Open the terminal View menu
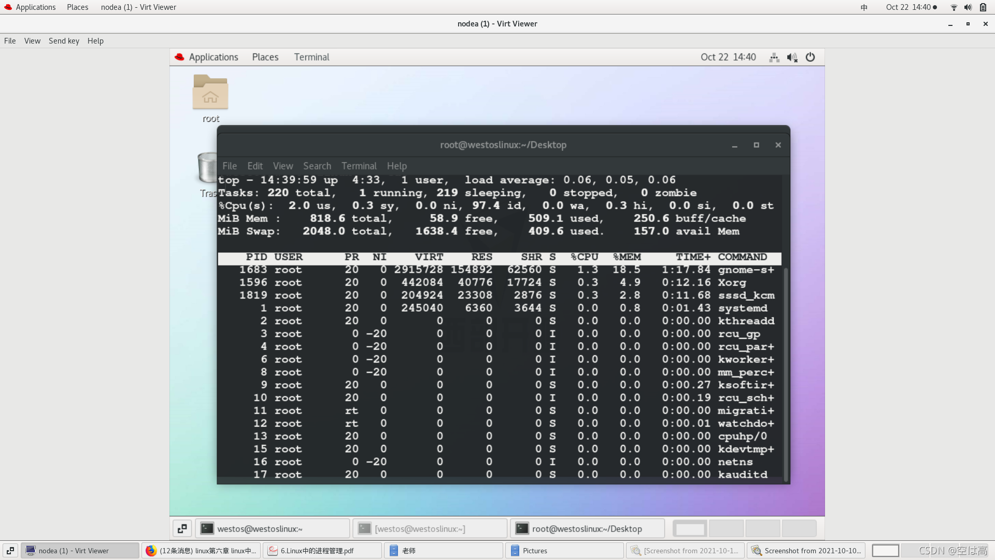The image size is (995, 560). tap(283, 166)
